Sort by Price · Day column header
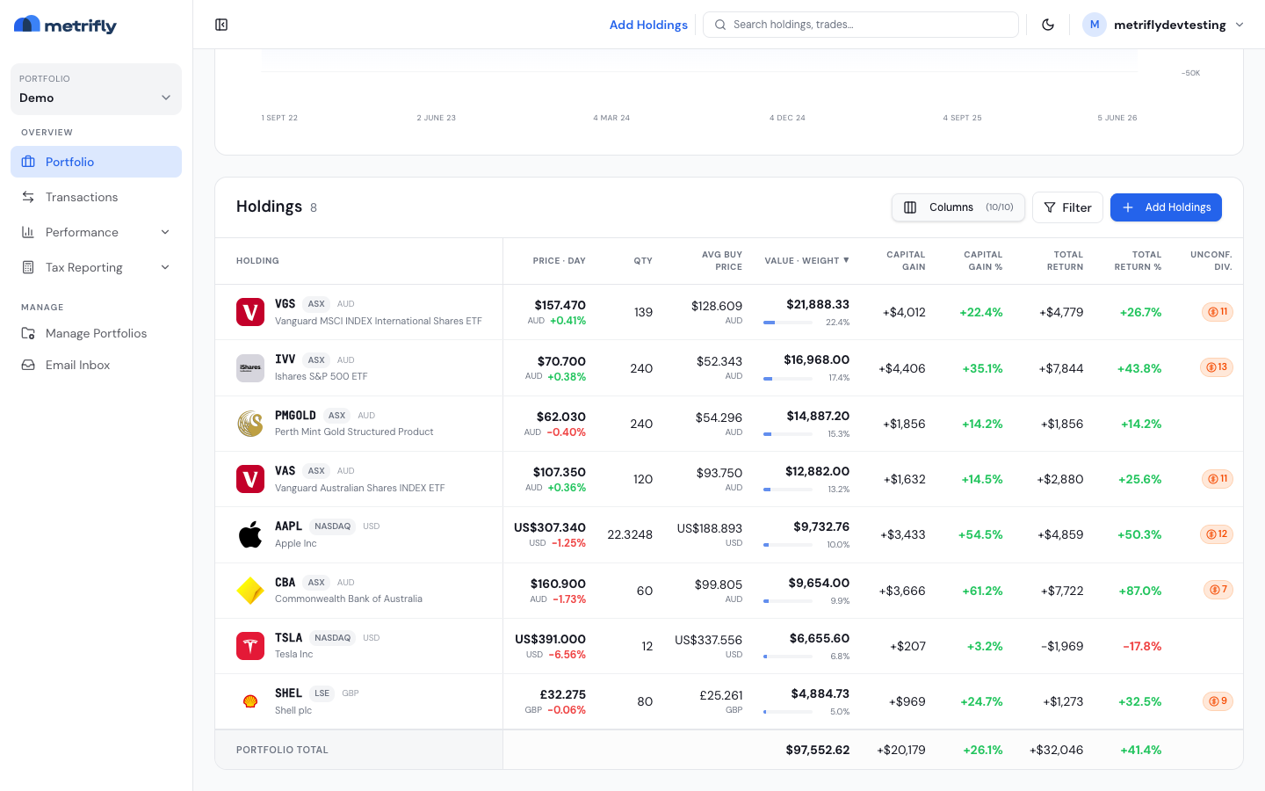The image size is (1265, 791). pos(559,261)
